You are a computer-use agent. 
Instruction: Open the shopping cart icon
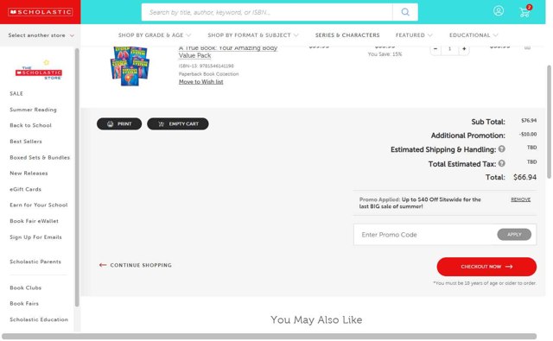point(525,11)
